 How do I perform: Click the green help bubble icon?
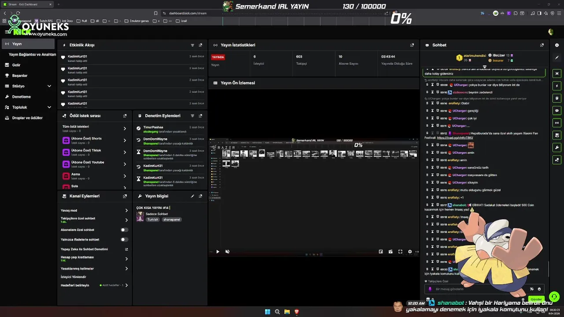[554, 297]
